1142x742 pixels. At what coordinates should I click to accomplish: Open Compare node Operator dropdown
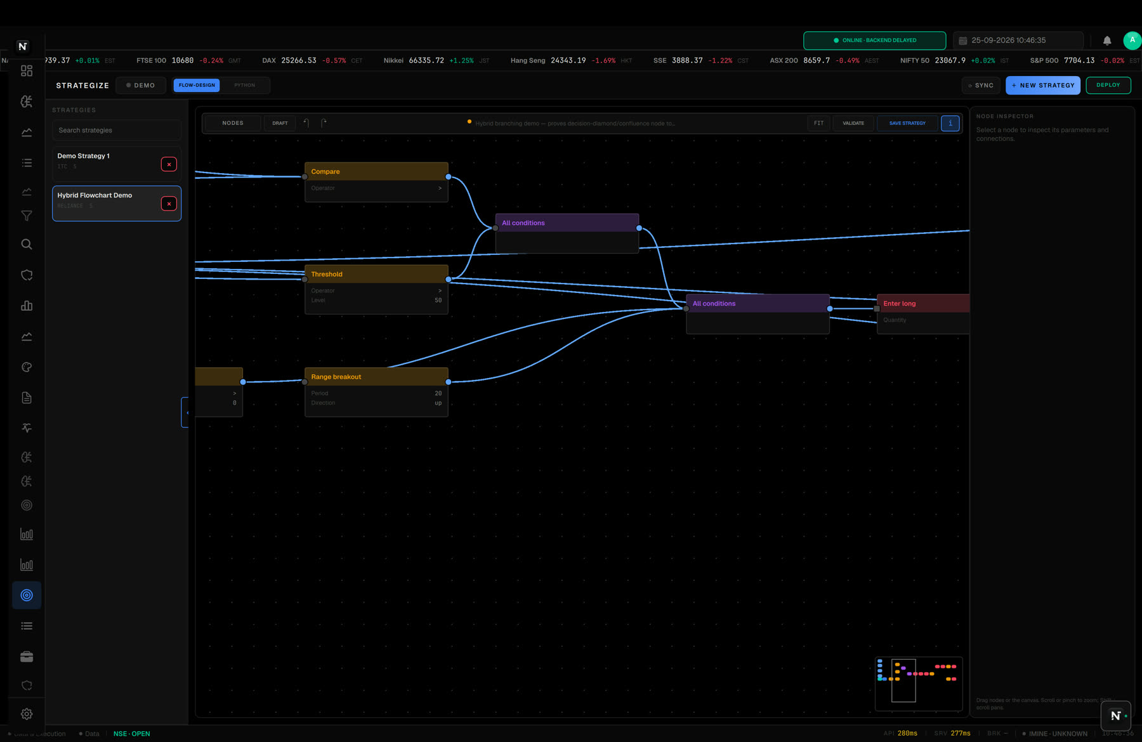tap(376, 188)
